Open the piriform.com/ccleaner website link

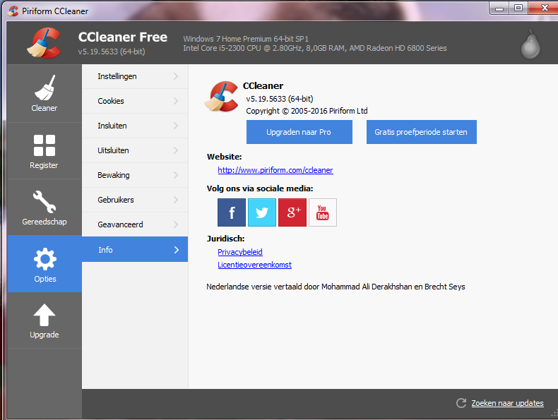click(275, 170)
